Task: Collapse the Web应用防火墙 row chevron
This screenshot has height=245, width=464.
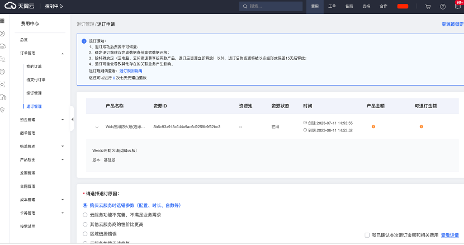Action: (97, 127)
